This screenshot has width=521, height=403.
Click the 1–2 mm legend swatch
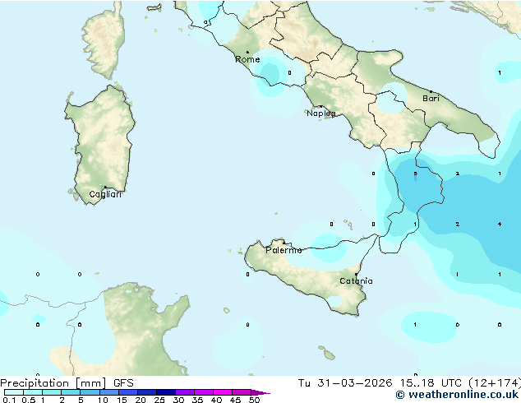[52, 392]
